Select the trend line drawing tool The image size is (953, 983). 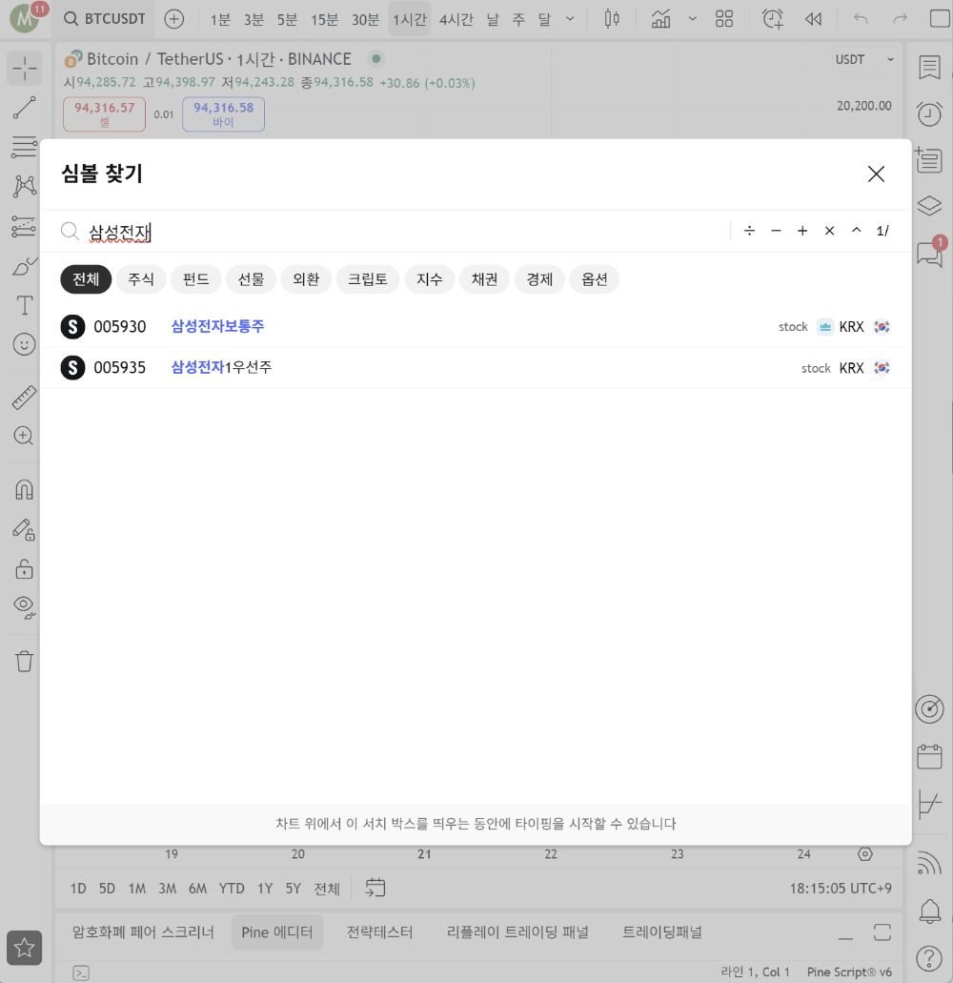pyautogui.click(x=25, y=107)
